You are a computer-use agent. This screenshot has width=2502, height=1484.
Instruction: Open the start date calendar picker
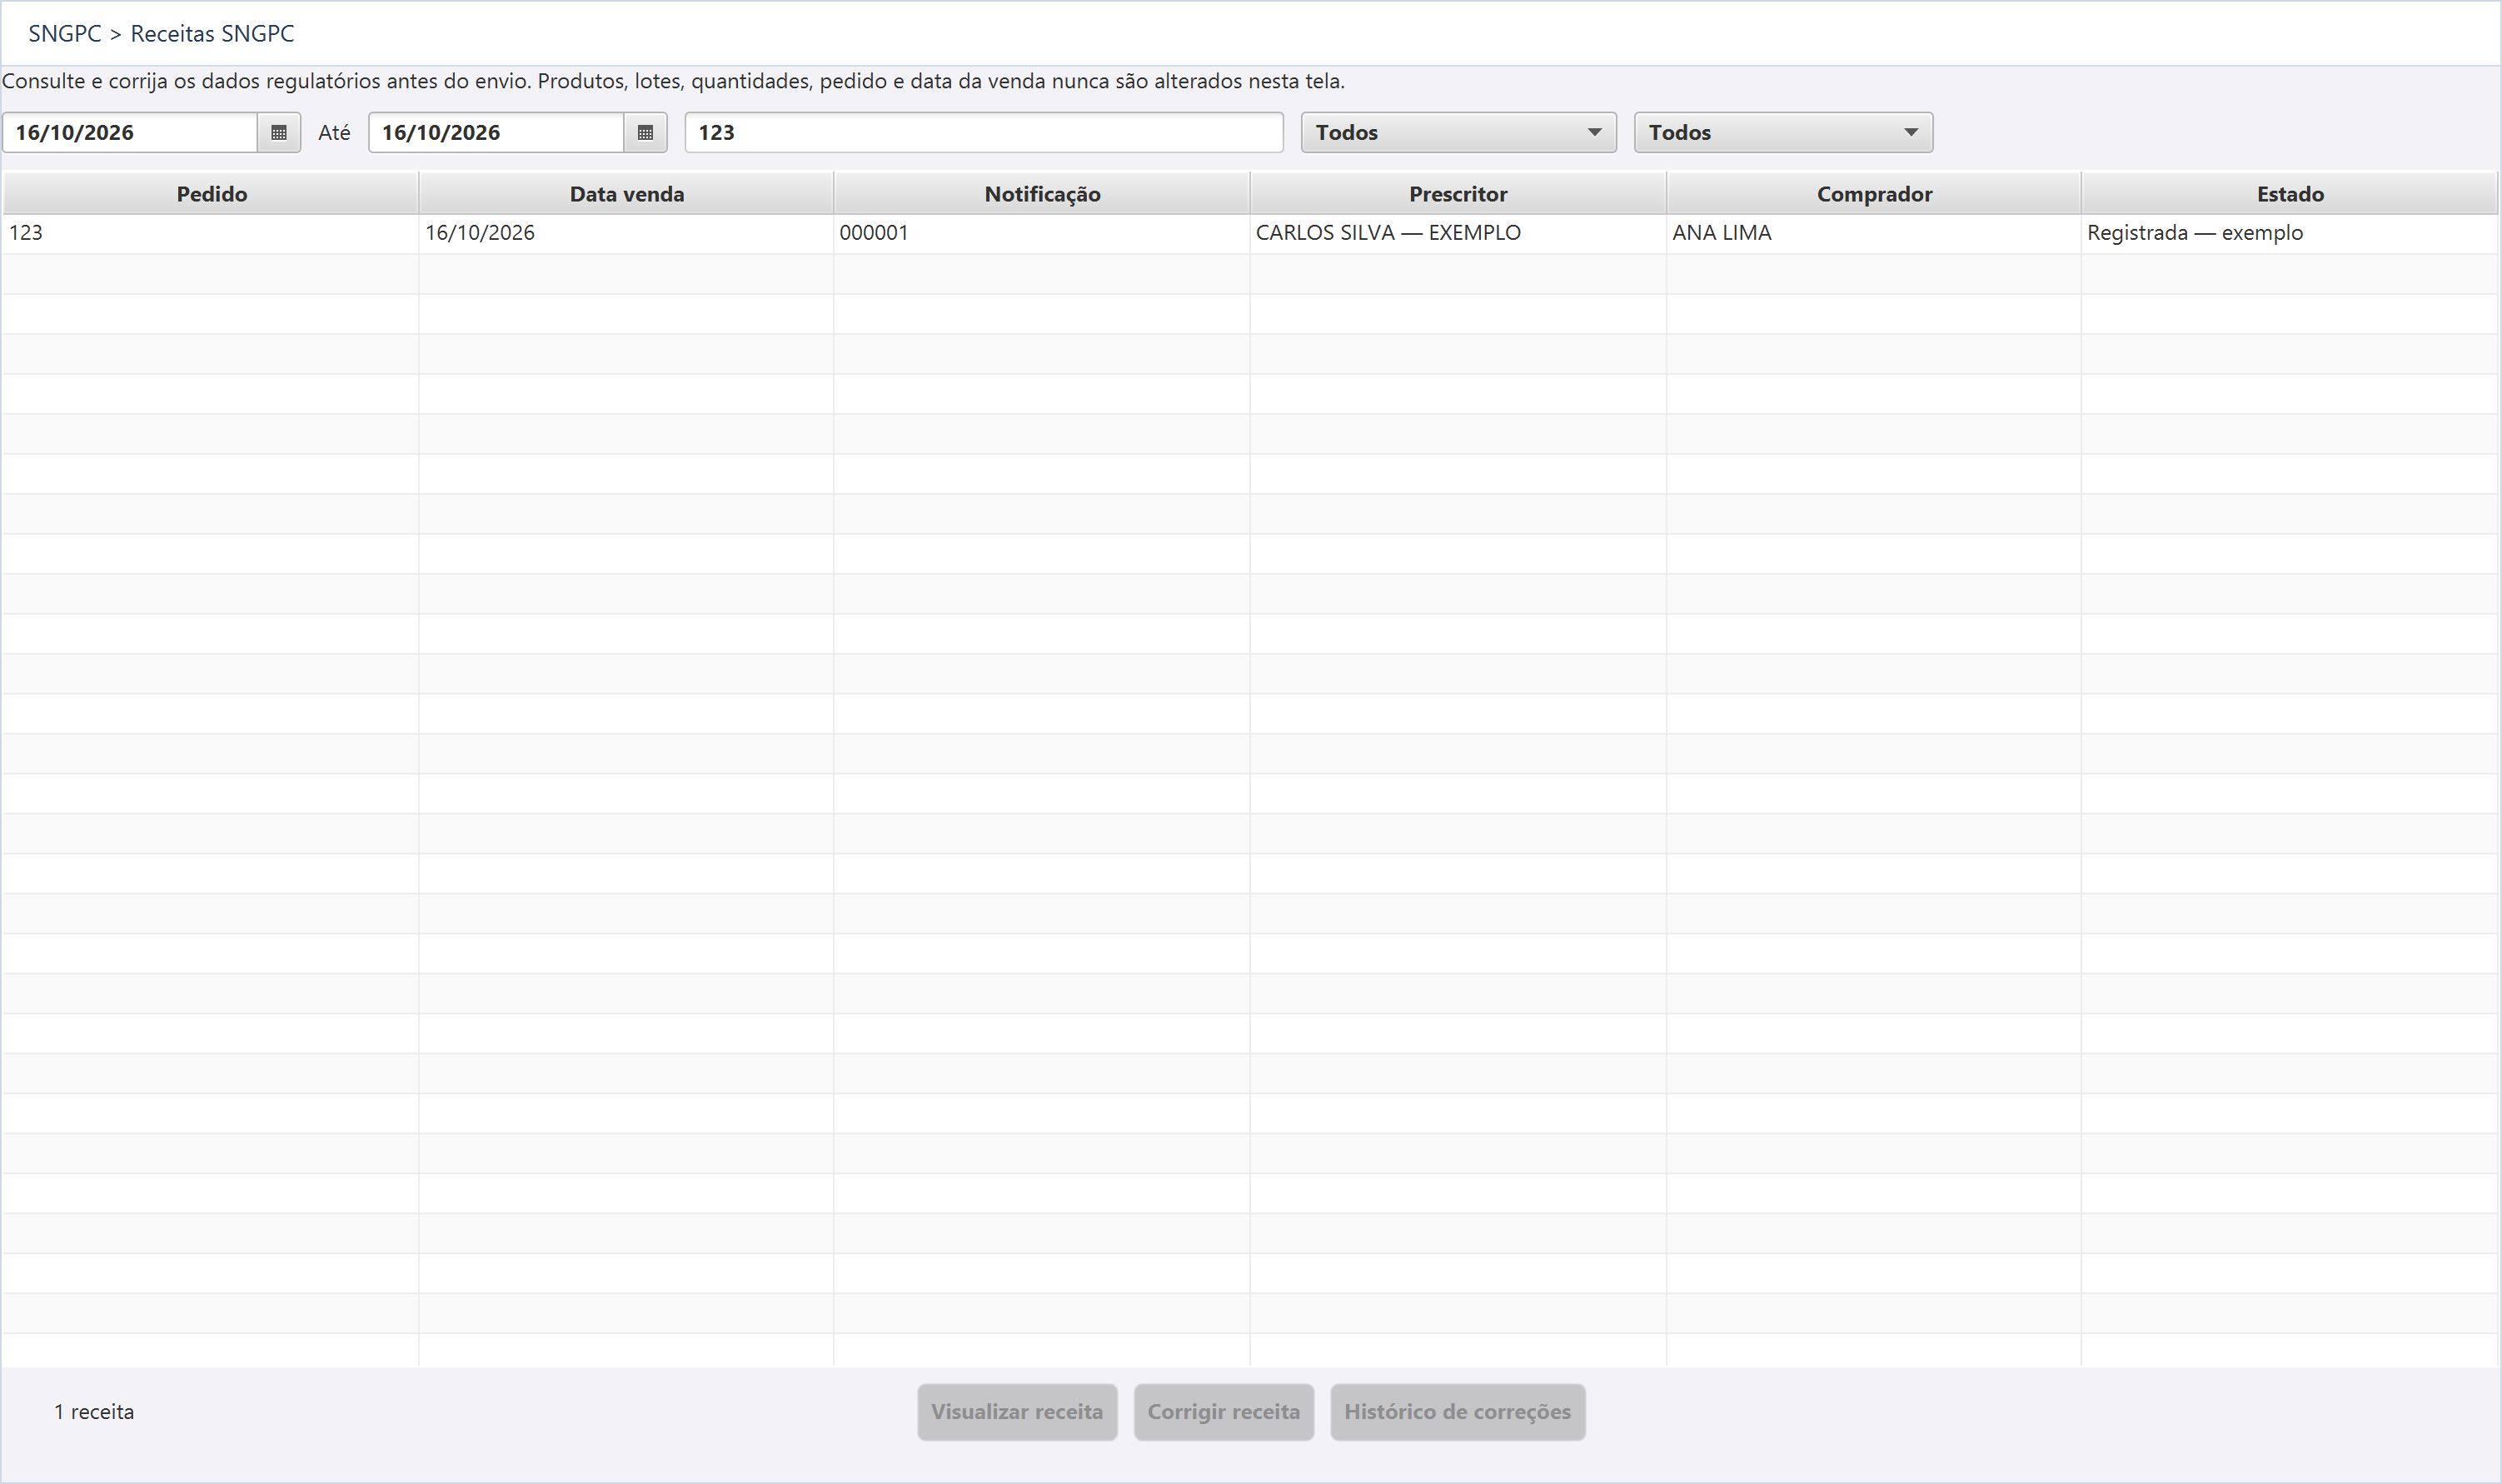pos(279,133)
